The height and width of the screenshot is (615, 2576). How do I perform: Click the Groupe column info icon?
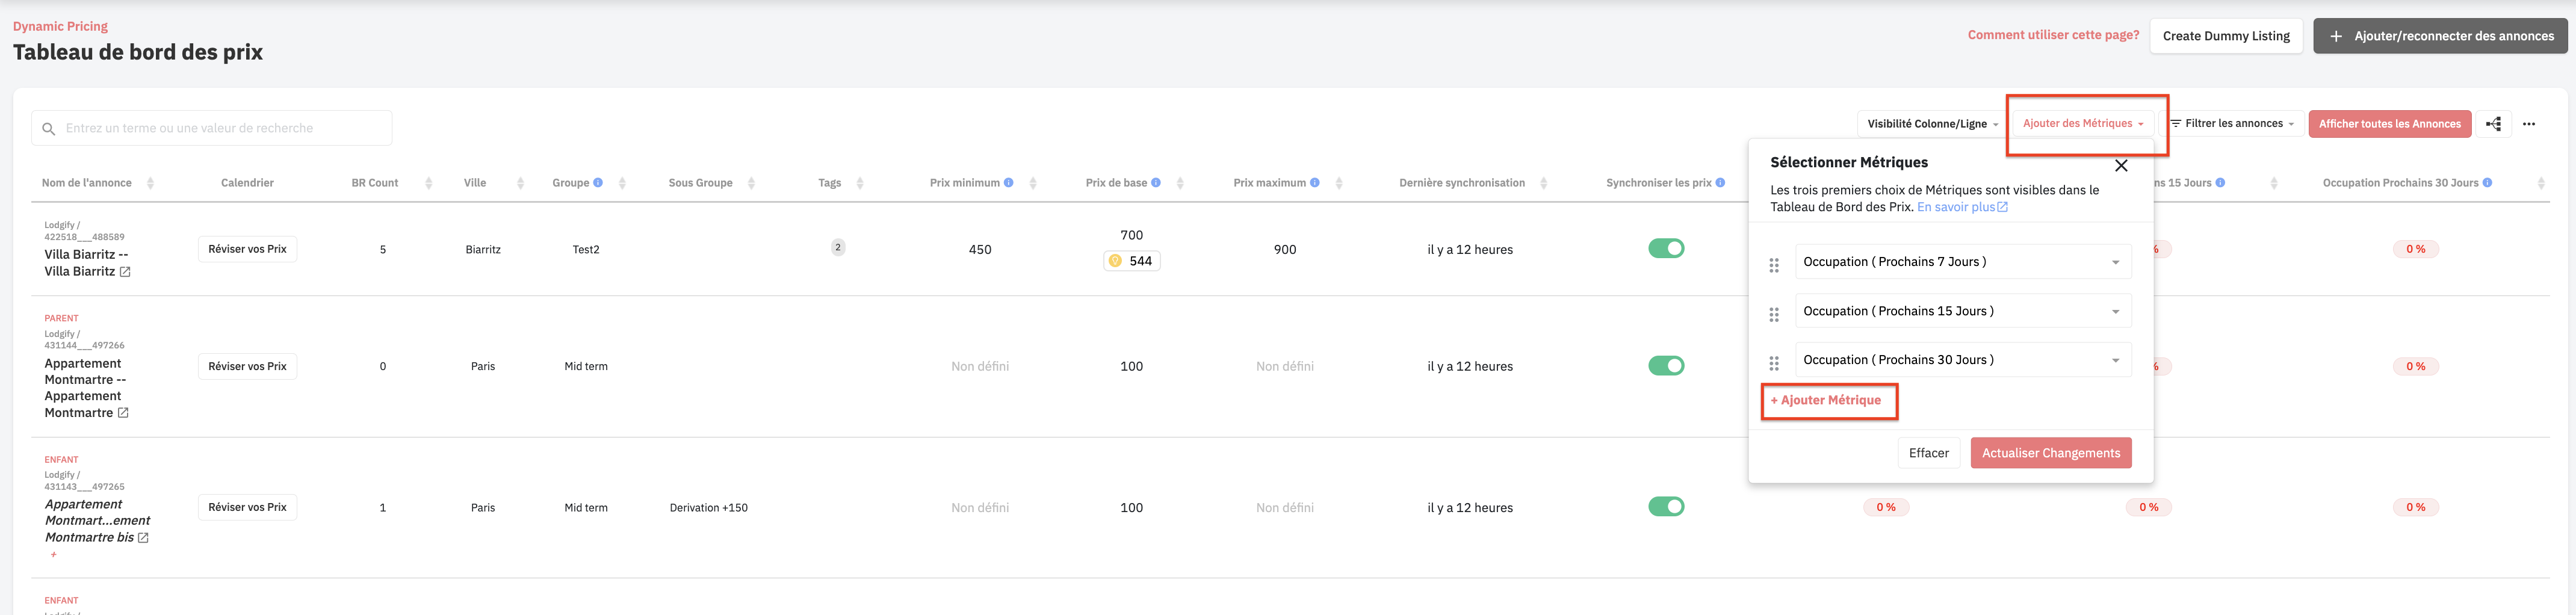coord(598,183)
